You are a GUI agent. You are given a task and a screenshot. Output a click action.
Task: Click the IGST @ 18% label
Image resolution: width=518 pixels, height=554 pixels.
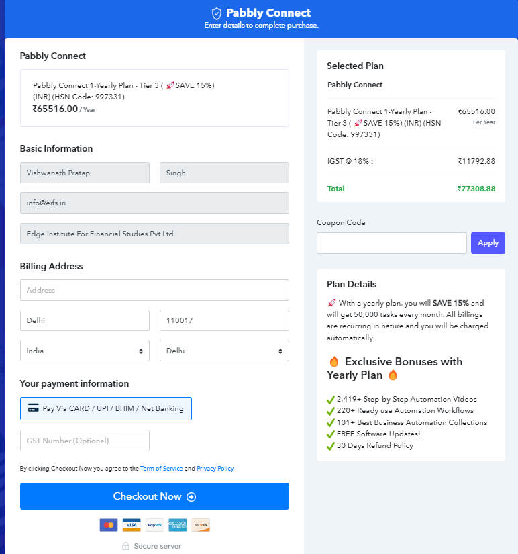(x=350, y=161)
